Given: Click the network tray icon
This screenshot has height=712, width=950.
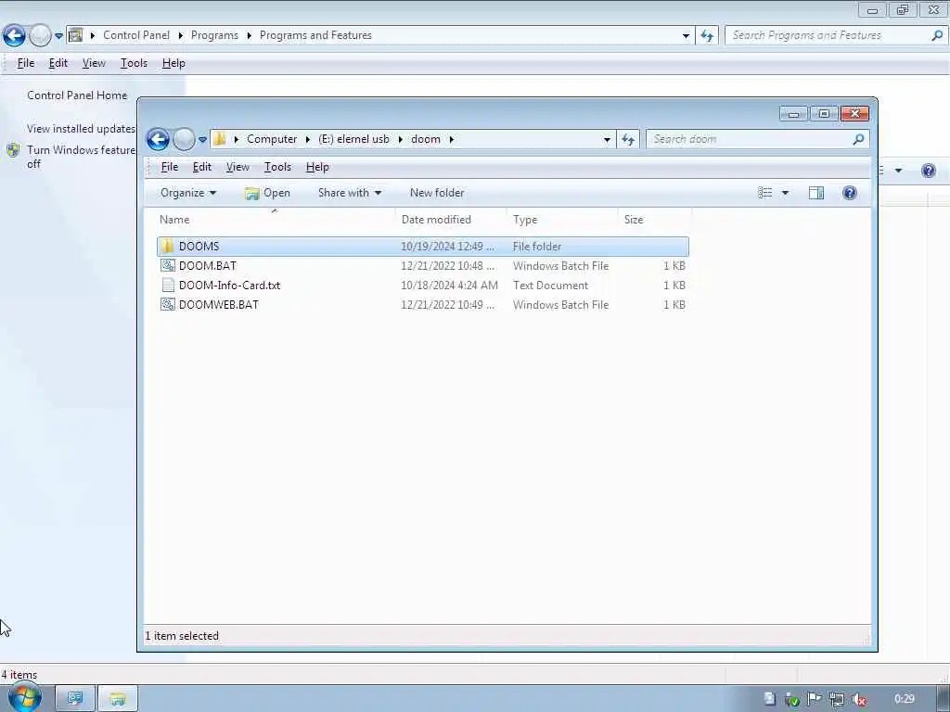Looking at the screenshot, I should point(836,699).
